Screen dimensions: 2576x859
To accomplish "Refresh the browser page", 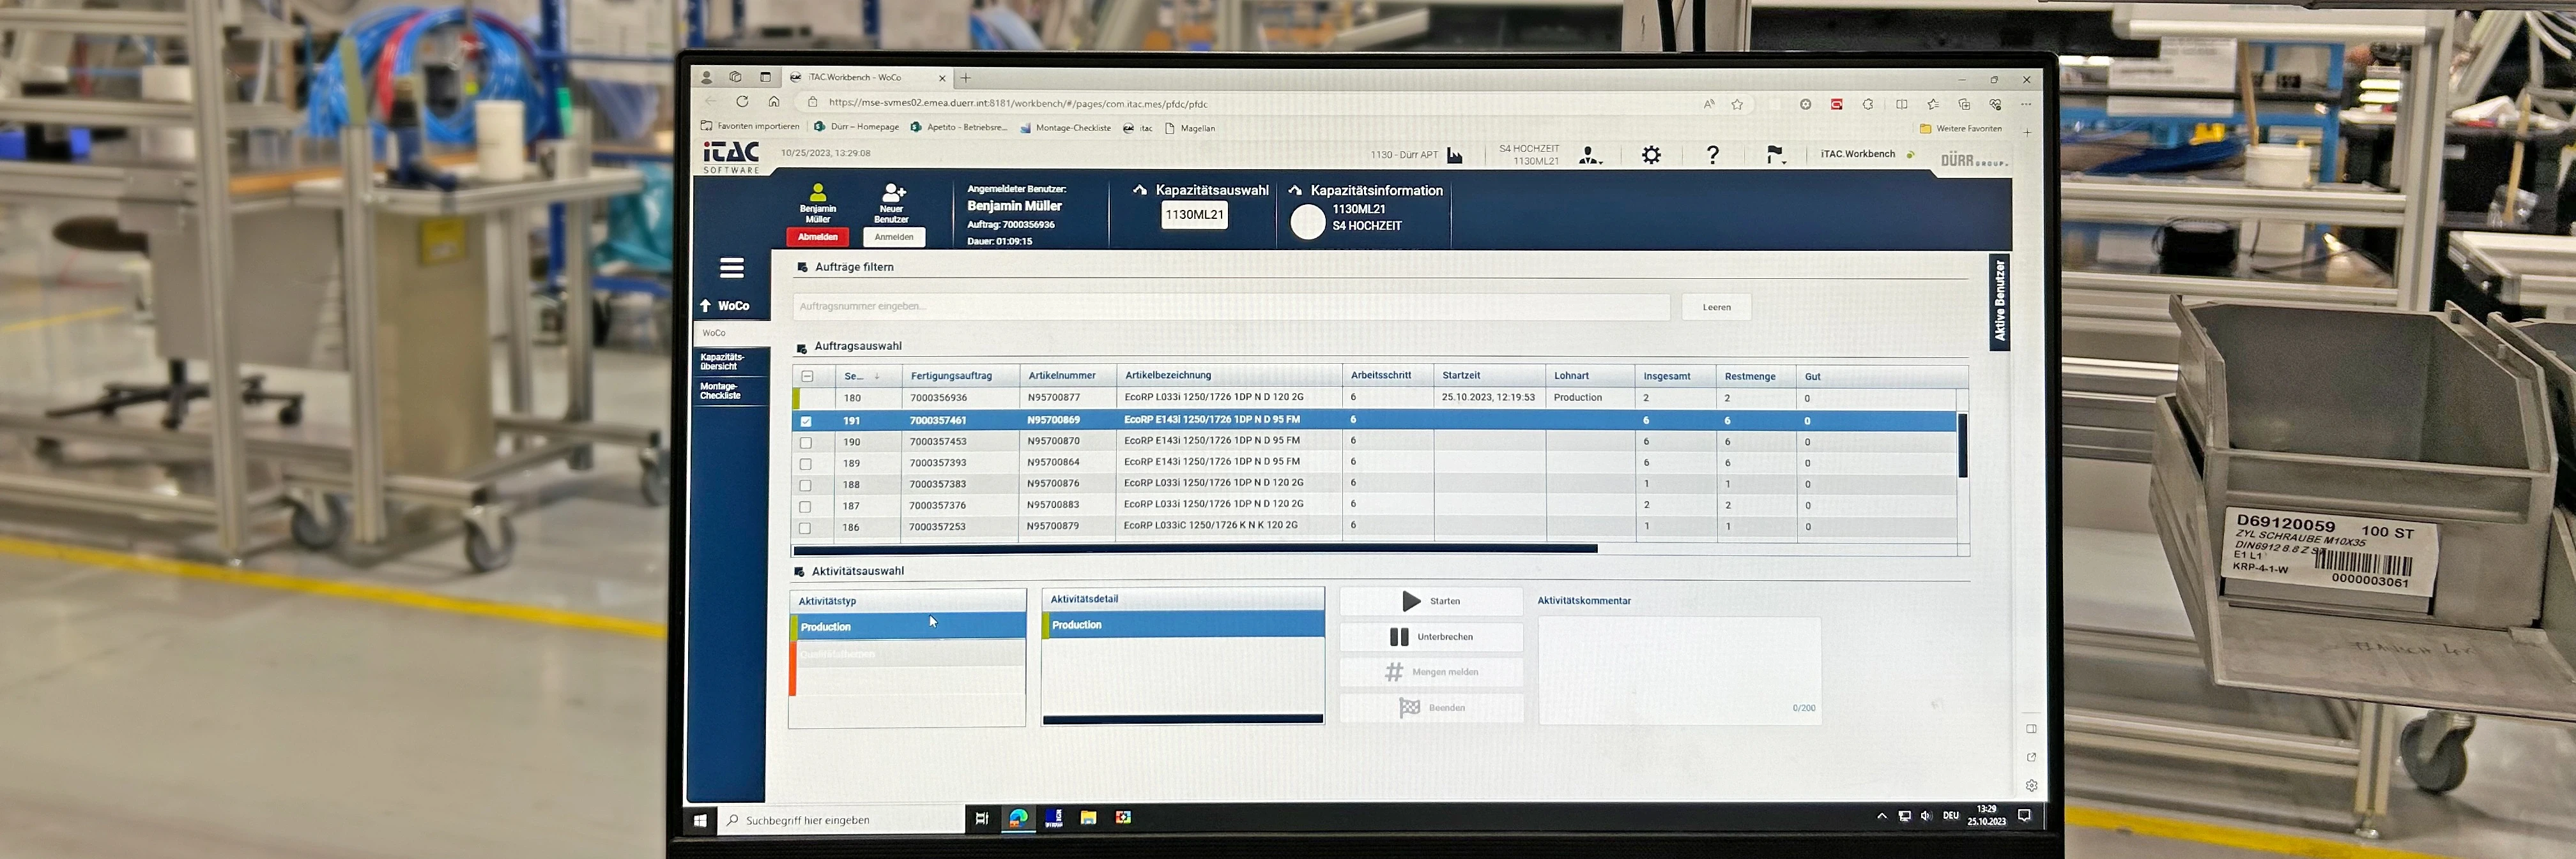I will tap(742, 102).
